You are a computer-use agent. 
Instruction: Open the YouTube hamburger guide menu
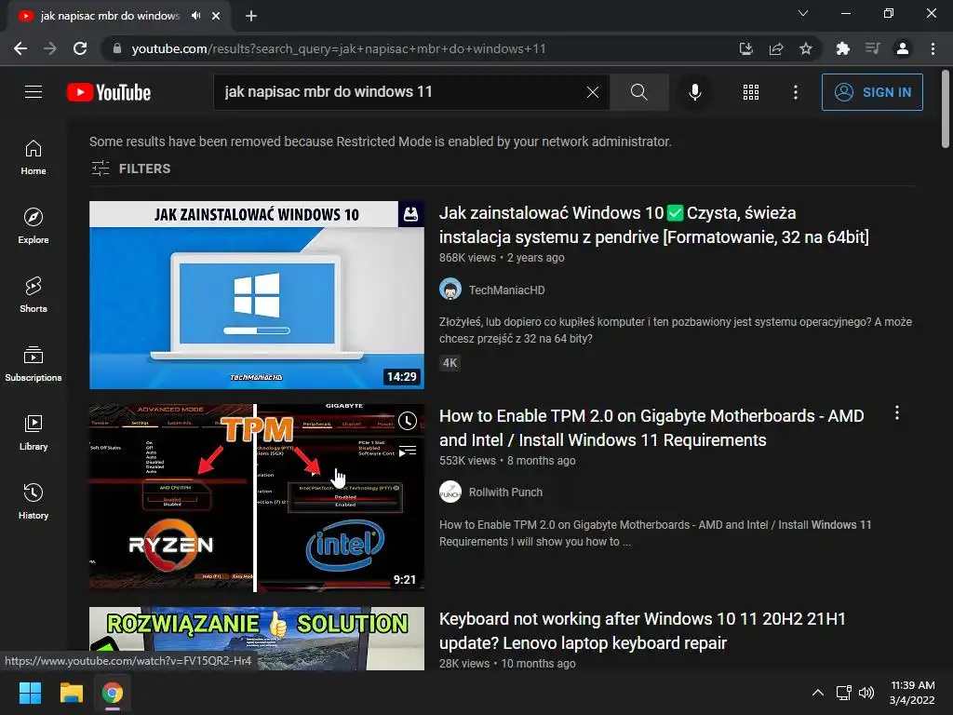(x=34, y=92)
